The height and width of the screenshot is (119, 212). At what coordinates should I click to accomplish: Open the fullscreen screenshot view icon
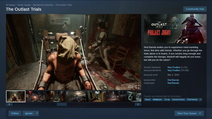click(137, 87)
